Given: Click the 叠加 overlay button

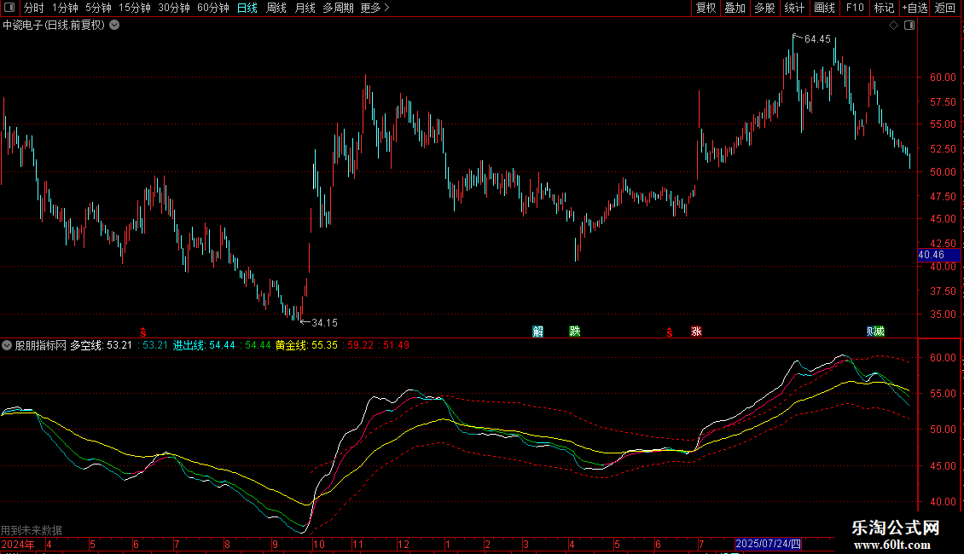Looking at the screenshot, I should point(735,8).
